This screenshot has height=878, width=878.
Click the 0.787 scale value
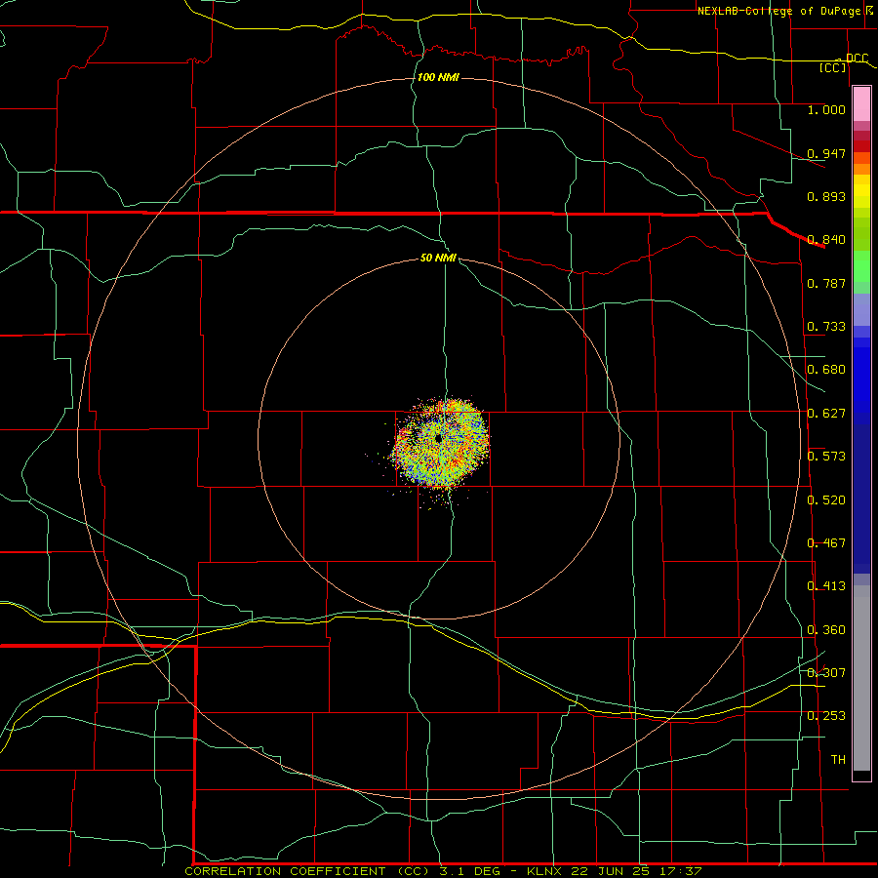point(826,283)
